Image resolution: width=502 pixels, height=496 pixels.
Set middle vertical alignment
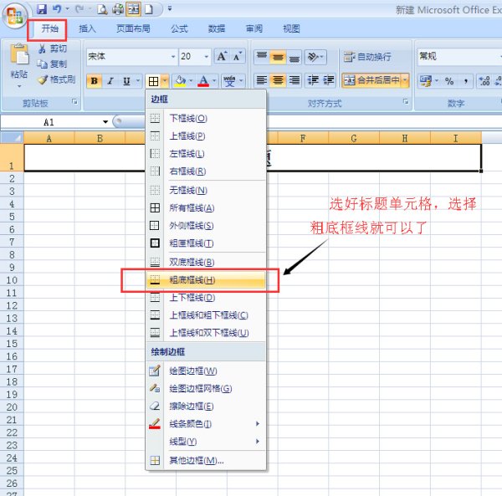tap(278, 57)
